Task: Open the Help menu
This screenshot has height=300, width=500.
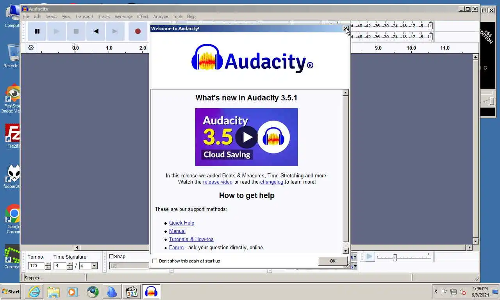Action: point(191,16)
